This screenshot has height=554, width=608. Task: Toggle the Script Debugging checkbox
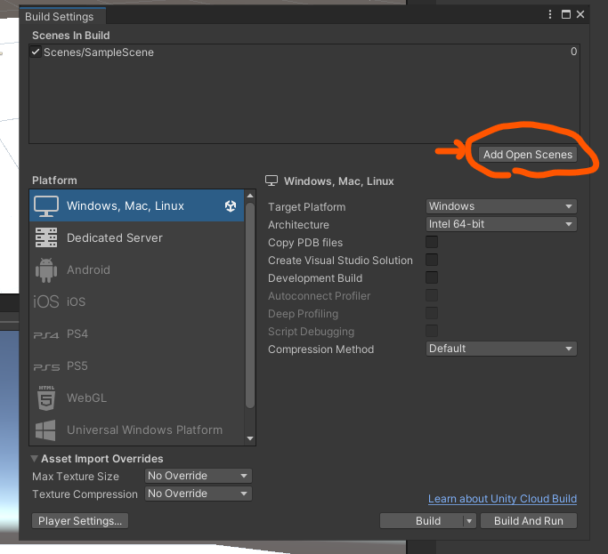[432, 331]
